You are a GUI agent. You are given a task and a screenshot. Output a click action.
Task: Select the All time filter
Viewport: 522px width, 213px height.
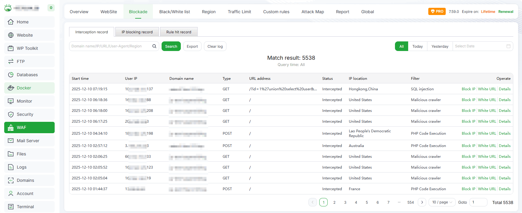click(x=401, y=46)
